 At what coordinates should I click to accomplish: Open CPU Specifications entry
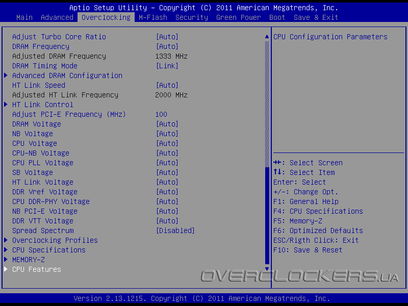coord(49,250)
